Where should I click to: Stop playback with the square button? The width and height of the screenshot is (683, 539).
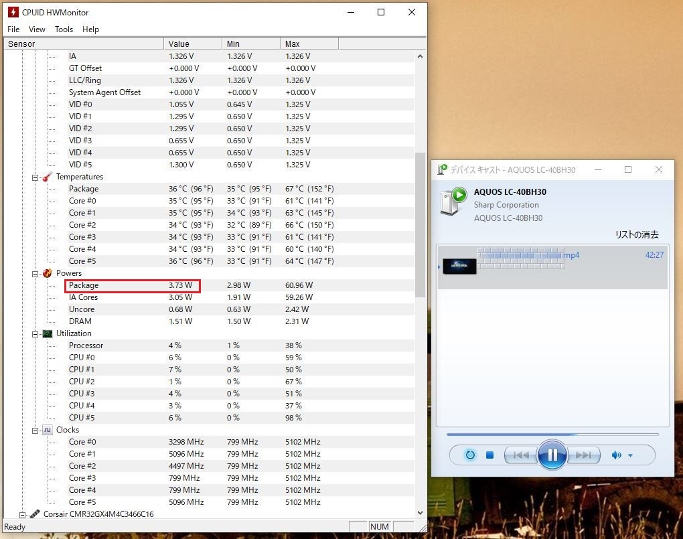point(489,455)
